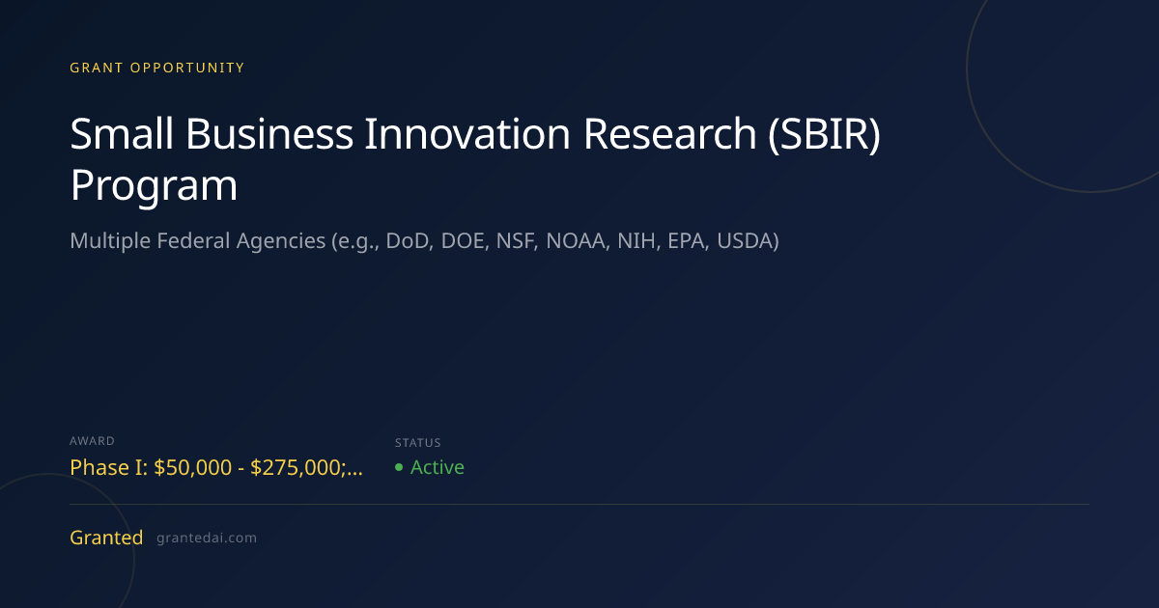Click the 'Active' status text

click(x=438, y=467)
